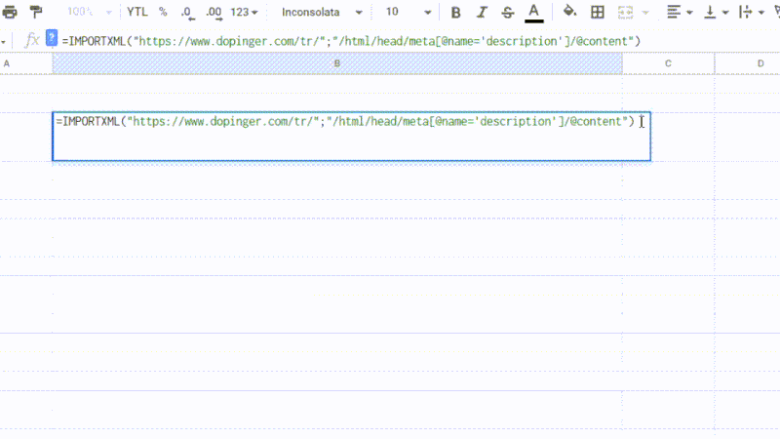Open the name box dropdown arrow
Screen dimensions: 780x439
click(4, 42)
